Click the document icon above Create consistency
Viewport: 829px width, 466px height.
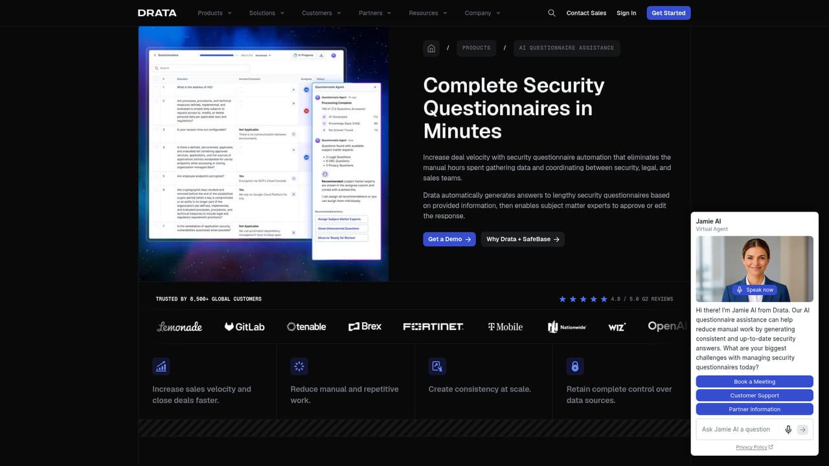click(437, 366)
